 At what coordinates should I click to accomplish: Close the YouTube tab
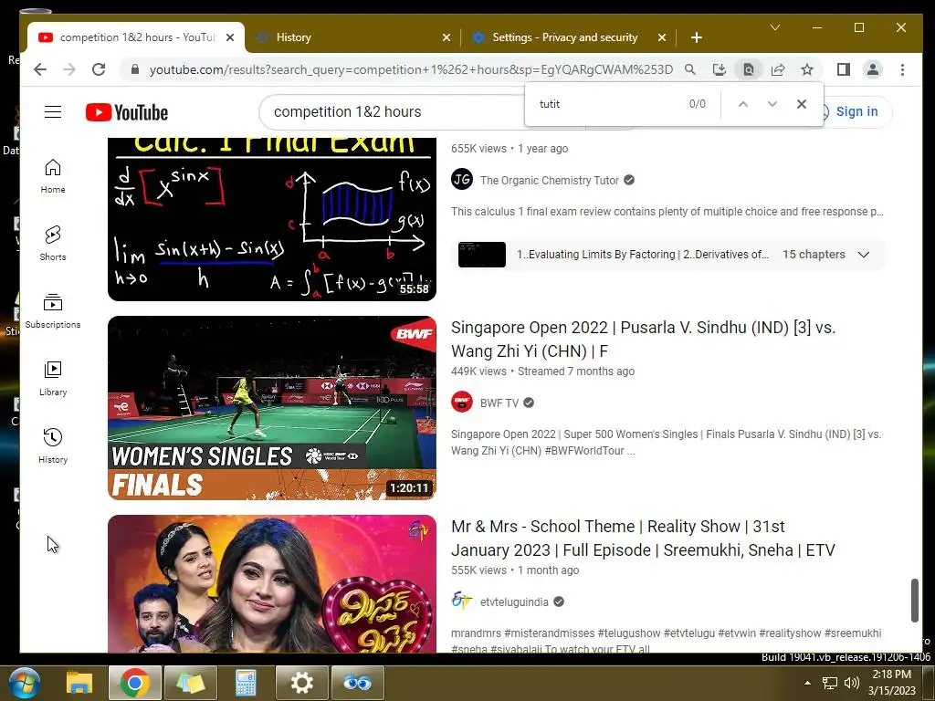[x=230, y=37]
